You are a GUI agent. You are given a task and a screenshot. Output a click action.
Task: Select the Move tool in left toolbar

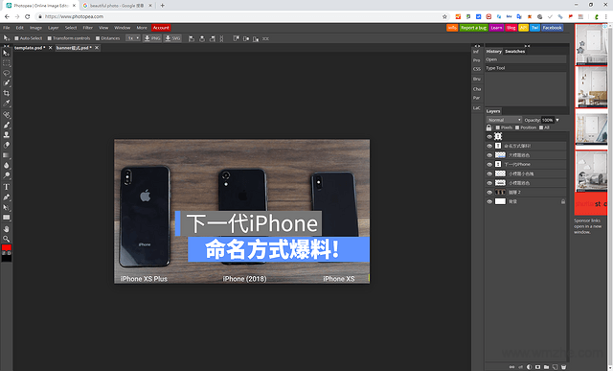tap(7, 53)
